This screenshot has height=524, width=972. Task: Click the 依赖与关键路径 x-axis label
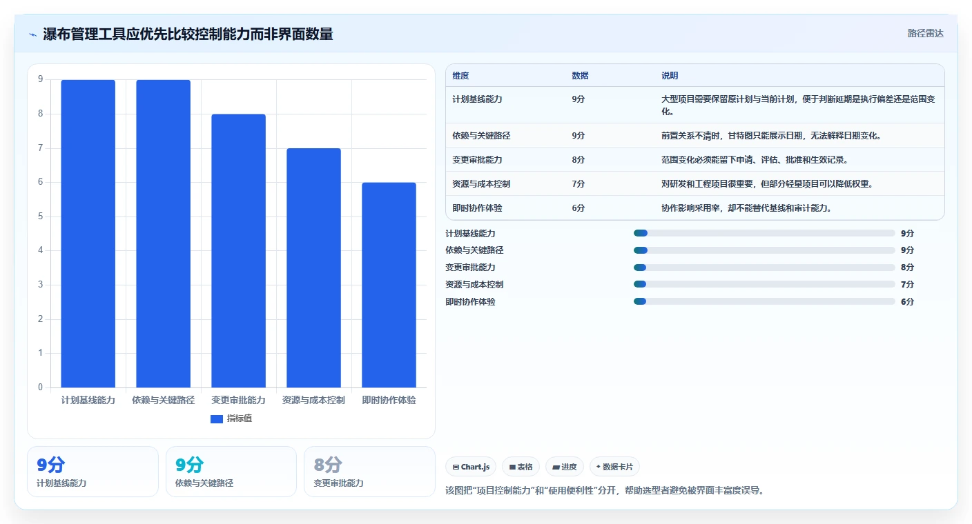click(x=163, y=400)
